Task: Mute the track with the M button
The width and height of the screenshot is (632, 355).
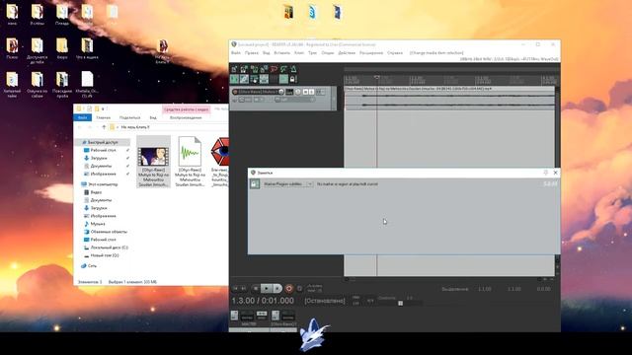Action: point(305,92)
